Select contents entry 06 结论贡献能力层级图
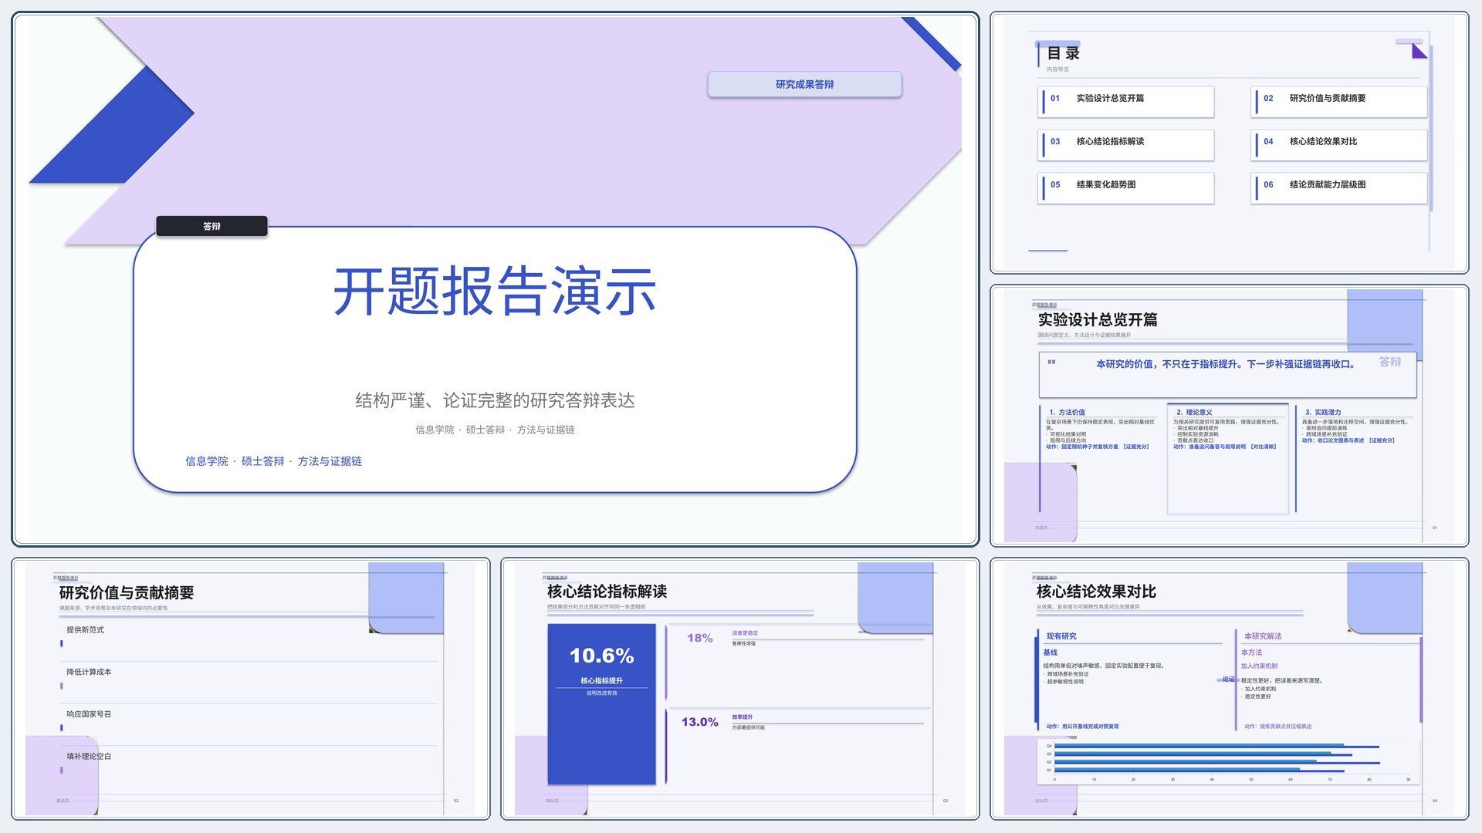Image resolution: width=1482 pixels, height=833 pixels. tap(1339, 187)
